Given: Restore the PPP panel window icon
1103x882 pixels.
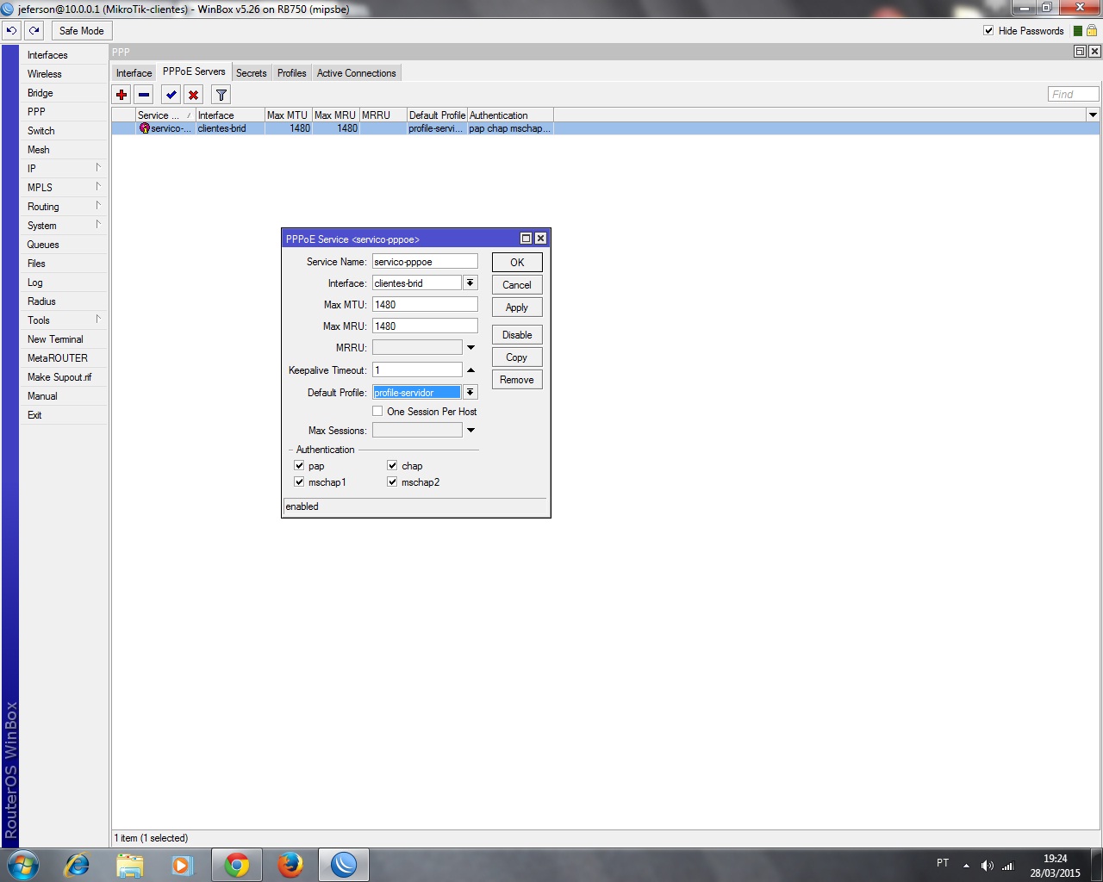Looking at the screenshot, I should pyautogui.click(x=1080, y=52).
